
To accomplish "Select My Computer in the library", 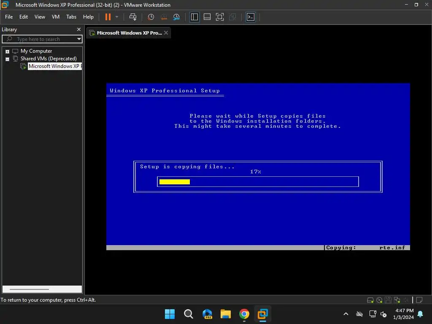I will click(36, 51).
